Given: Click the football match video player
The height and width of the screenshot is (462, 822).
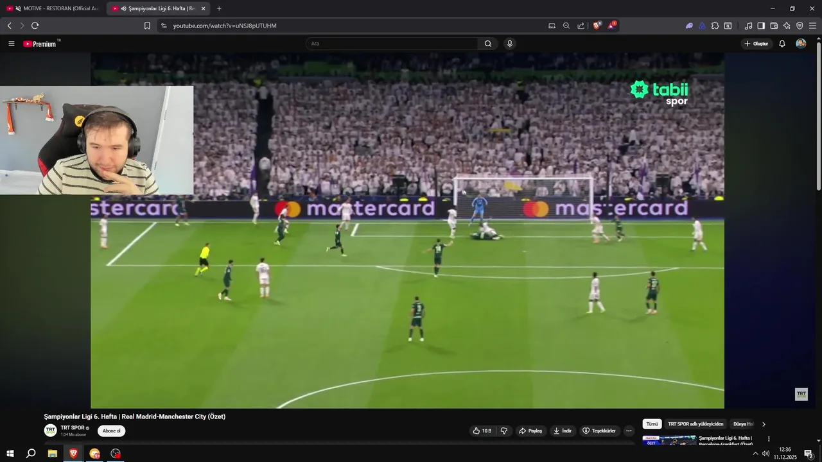Looking at the screenshot, I should pos(407,230).
